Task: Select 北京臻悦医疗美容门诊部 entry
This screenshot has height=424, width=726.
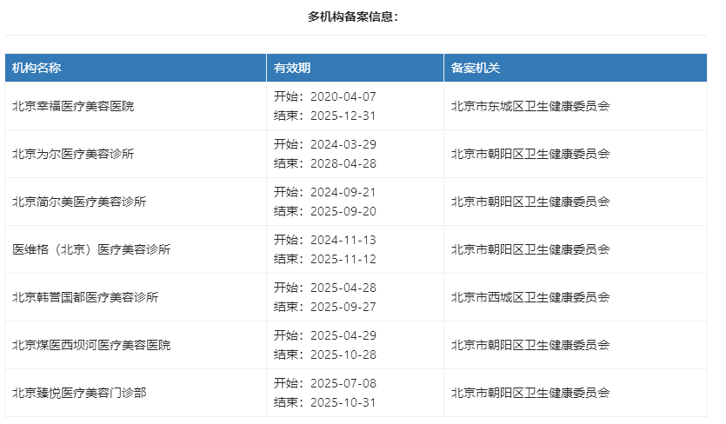Action: tap(79, 393)
